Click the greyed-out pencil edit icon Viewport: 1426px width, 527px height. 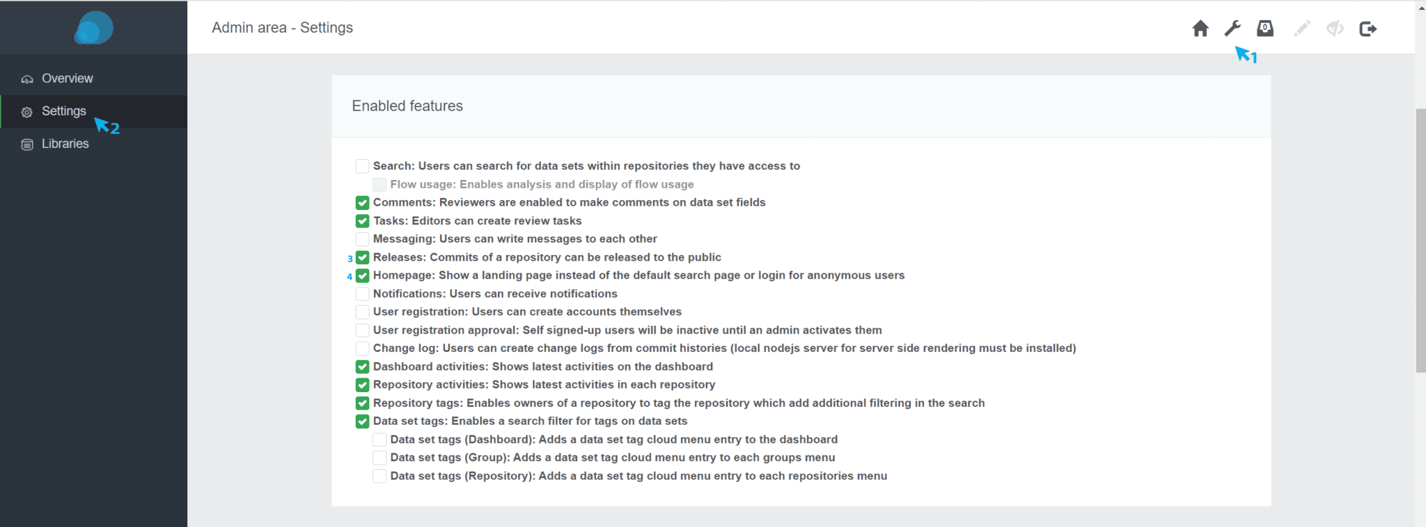[1301, 29]
